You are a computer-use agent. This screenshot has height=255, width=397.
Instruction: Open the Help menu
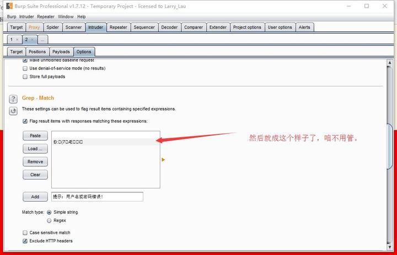point(81,17)
